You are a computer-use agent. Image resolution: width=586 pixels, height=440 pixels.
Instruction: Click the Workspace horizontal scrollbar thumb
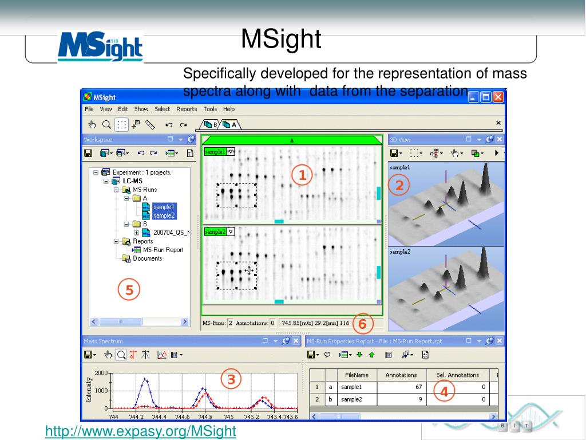[x=120, y=322]
